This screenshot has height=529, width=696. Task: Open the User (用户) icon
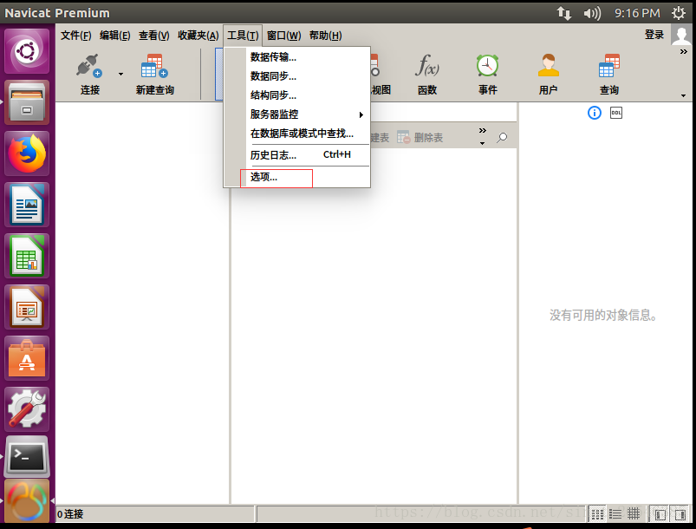tap(548, 66)
